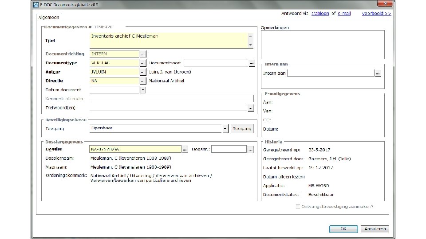426x239 pixels.
Task: Click the Ordeningskenmerk value text
Action: click(151, 178)
